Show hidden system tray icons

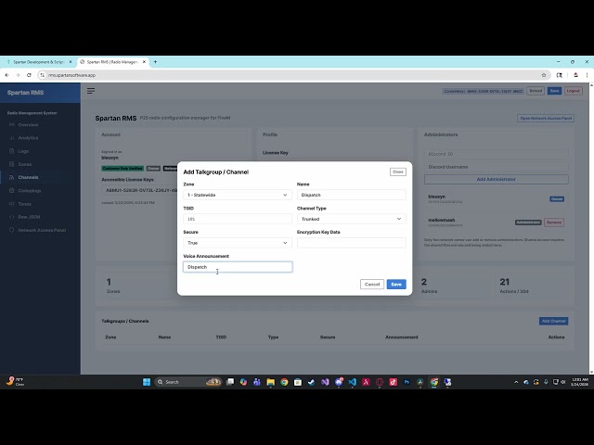516,382
